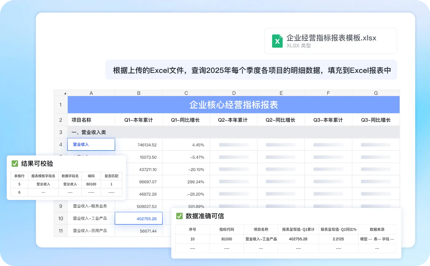
Task: Click the select-all corner triangle of the sheet
Action: 65,93
